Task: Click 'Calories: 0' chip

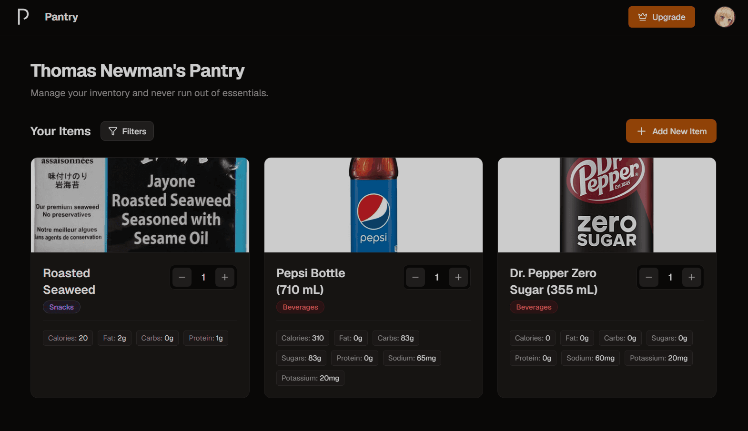Action: point(533,338)
